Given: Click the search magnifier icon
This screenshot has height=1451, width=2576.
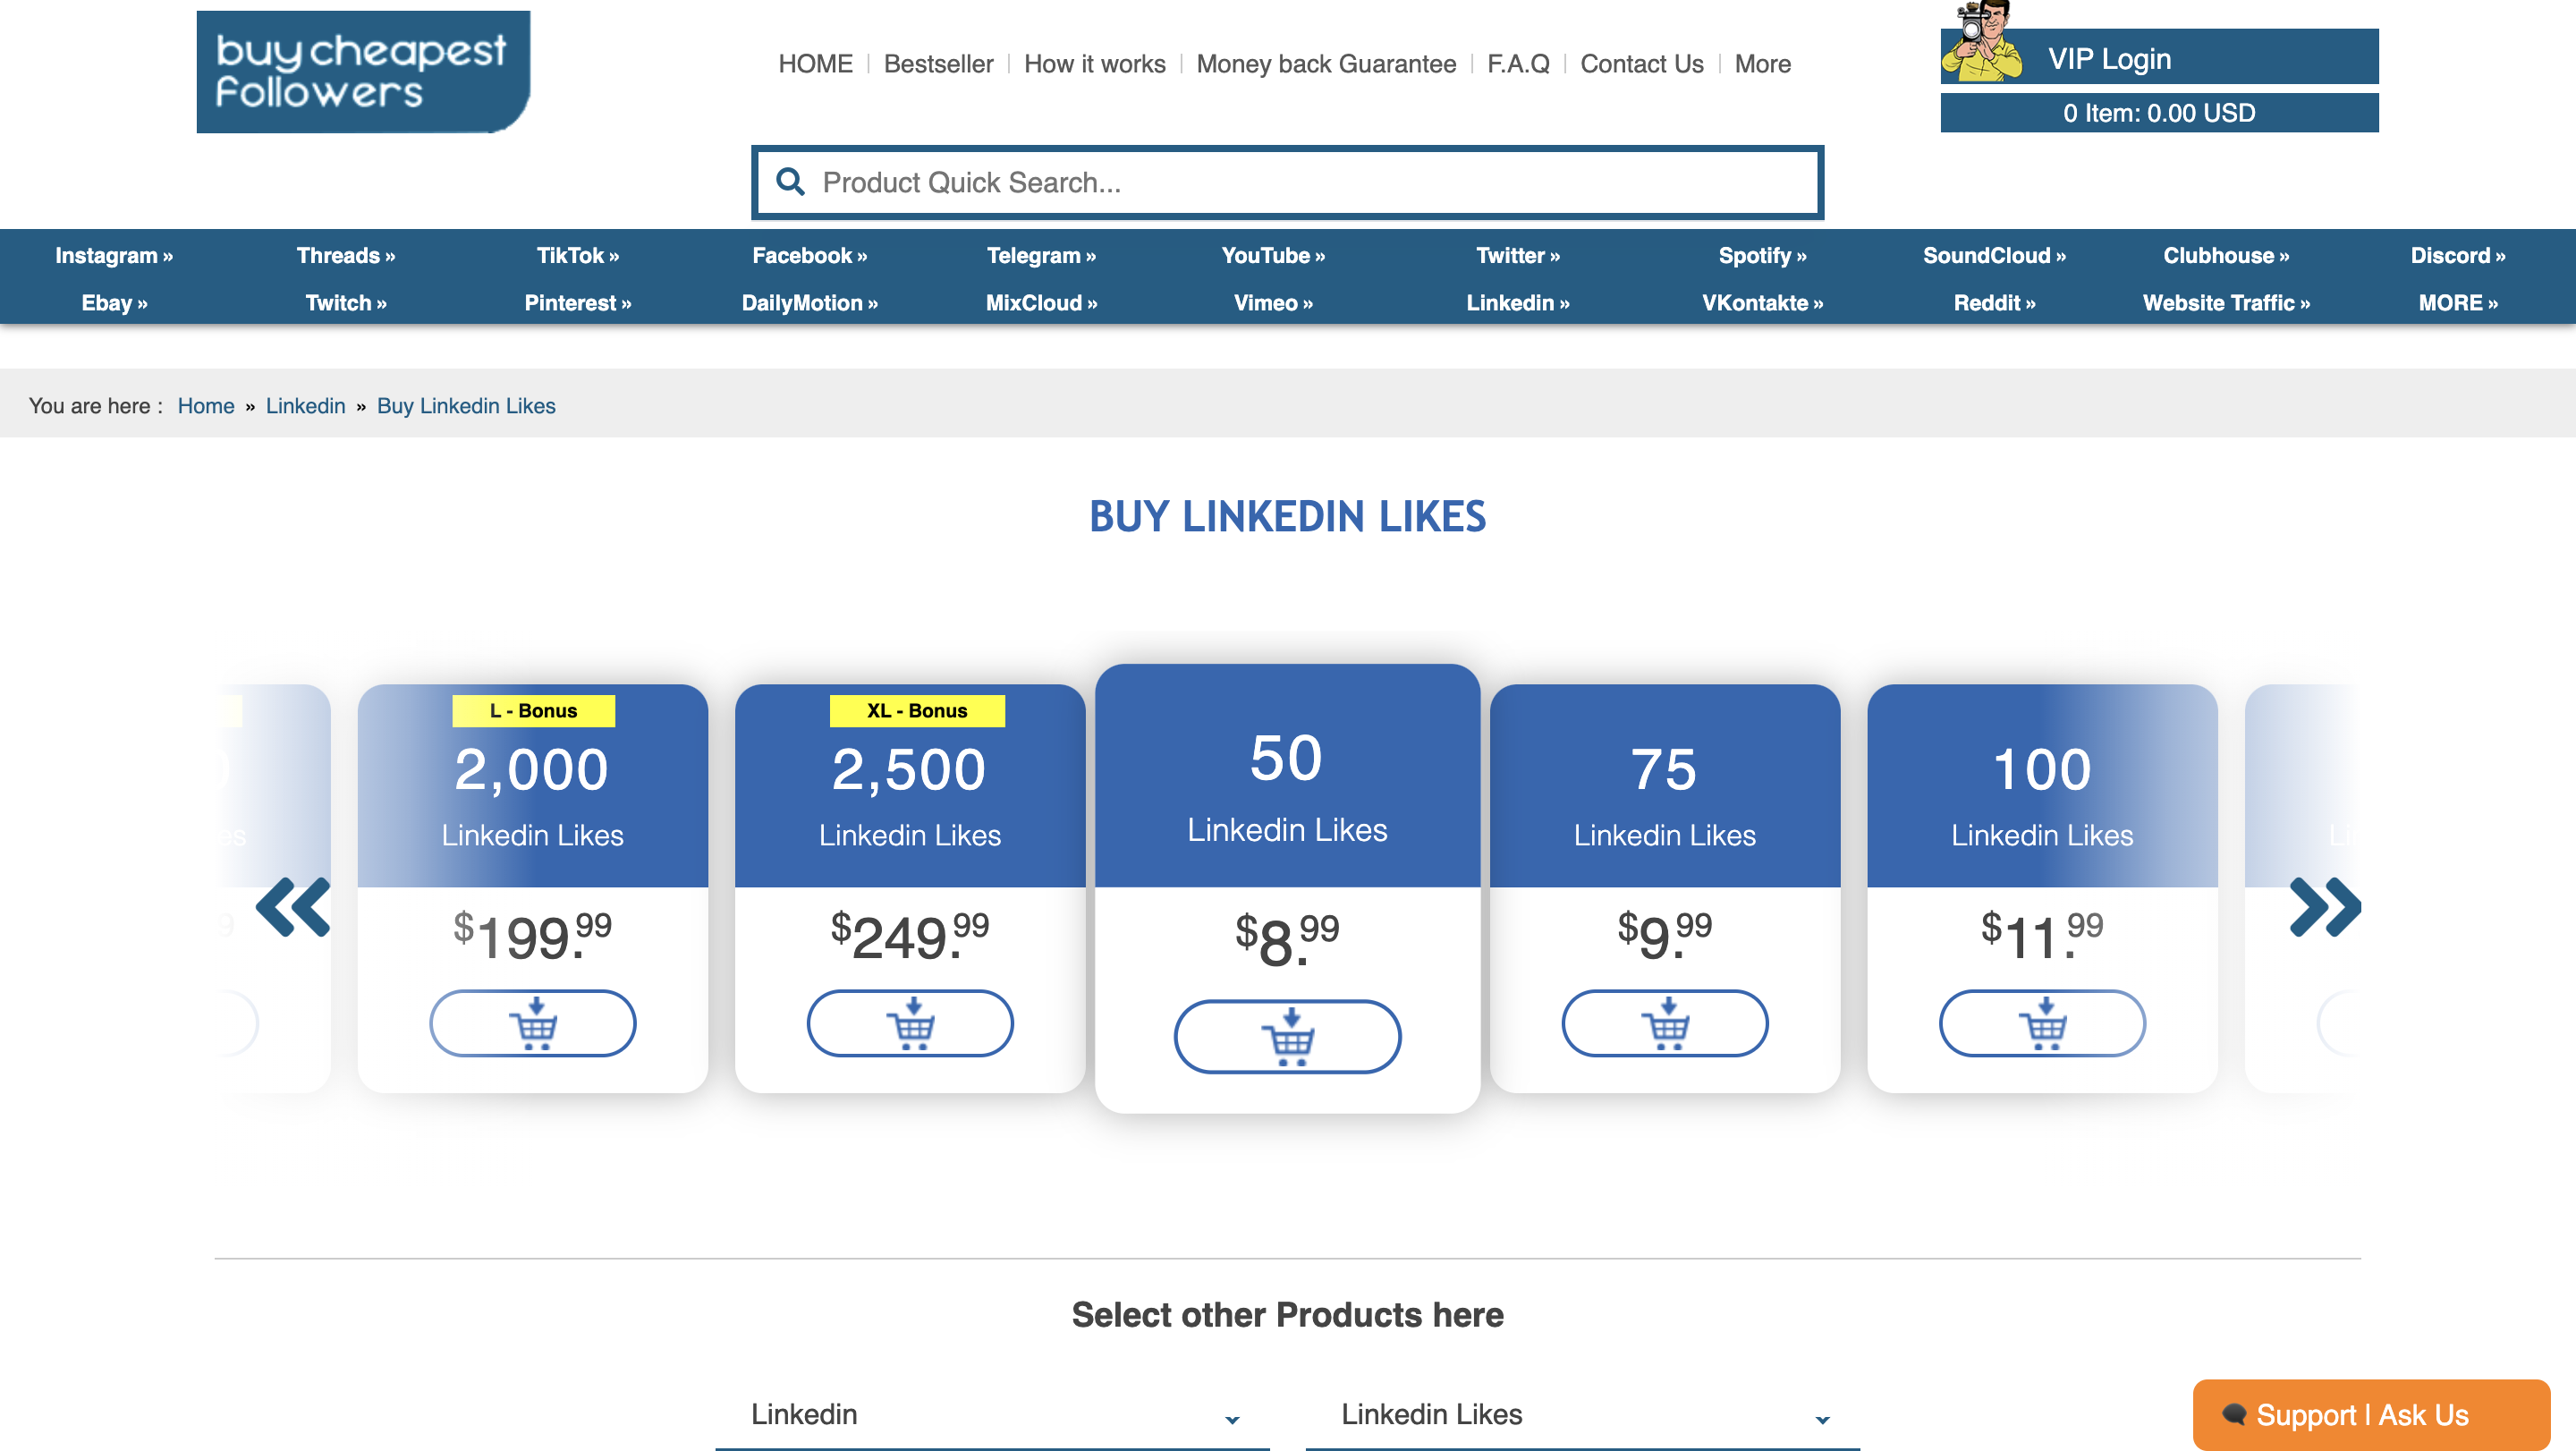Looking at the screenshot, I should point(790,181).
